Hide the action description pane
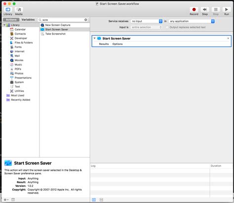The width and height of the screenshot is (234, 203). [13, 200]
